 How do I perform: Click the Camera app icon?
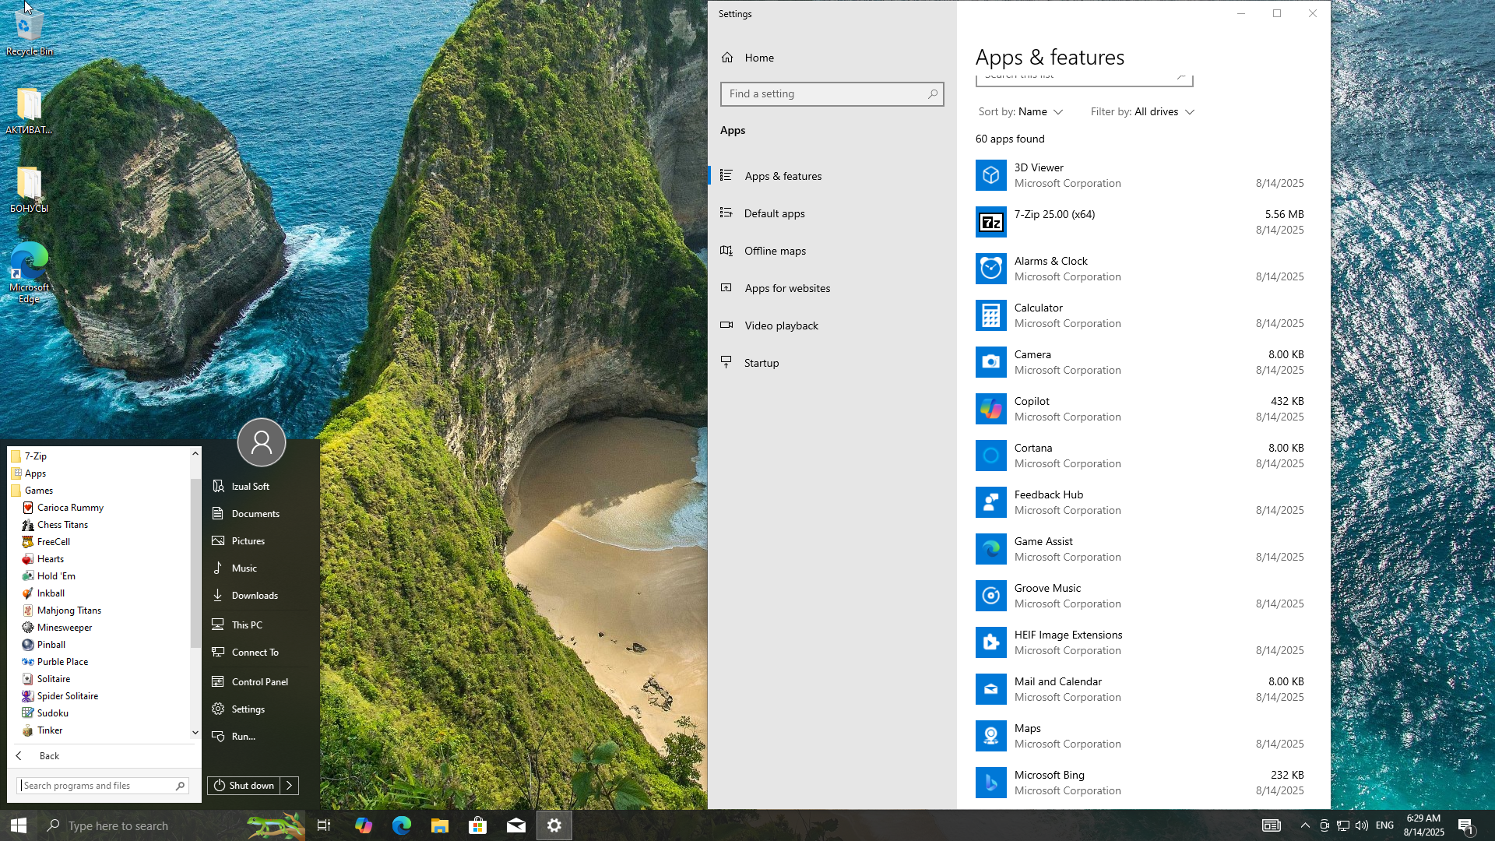click(990, 362)
